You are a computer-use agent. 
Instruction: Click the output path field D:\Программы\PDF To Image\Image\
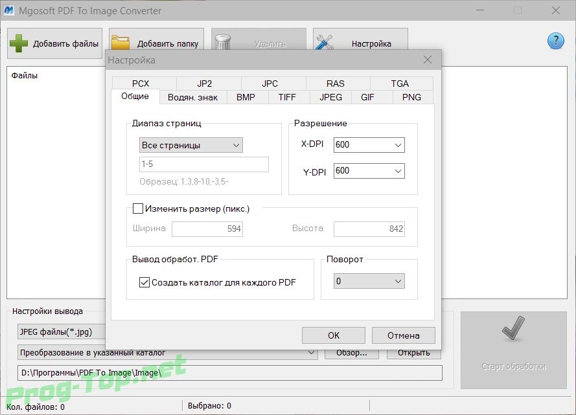230,373
